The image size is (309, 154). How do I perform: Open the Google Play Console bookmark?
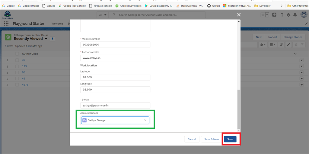[x=72, y=6]
